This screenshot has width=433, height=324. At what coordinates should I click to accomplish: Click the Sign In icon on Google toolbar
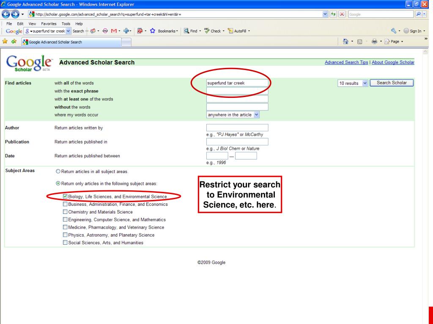(x=406, y=31)
